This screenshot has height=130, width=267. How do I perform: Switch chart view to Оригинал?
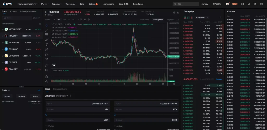[x=144, y=20]
